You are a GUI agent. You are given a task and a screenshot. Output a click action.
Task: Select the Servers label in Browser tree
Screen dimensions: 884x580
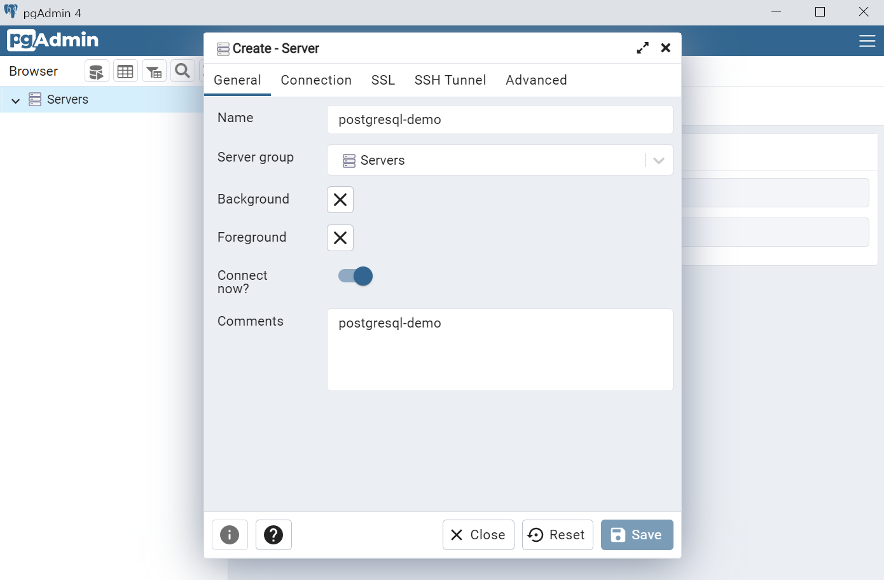pos(67,99)
